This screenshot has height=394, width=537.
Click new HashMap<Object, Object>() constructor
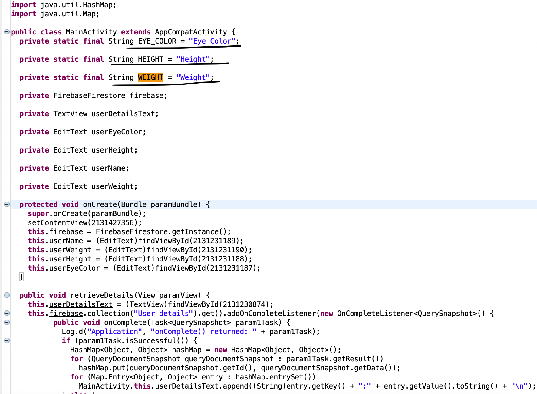[x=275, y=350]
